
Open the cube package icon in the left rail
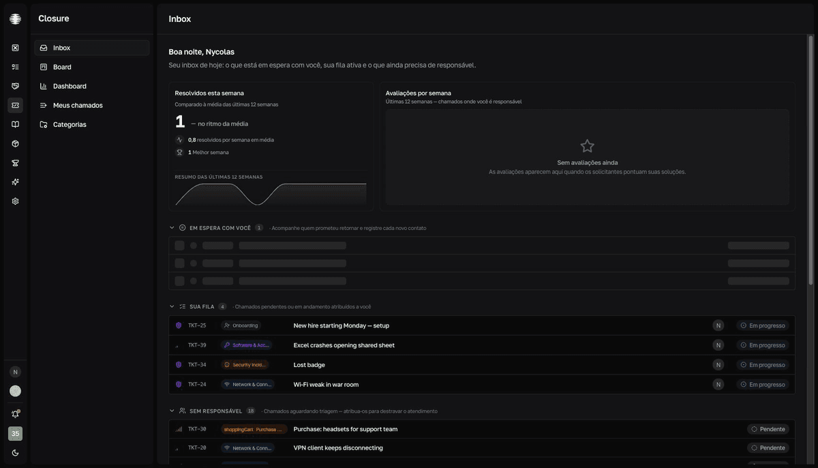click(15, 144)
